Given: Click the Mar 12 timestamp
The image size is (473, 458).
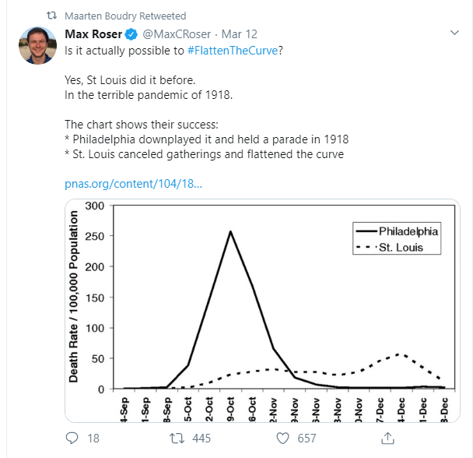Looking at the screenshot, I should coord(240,34).
